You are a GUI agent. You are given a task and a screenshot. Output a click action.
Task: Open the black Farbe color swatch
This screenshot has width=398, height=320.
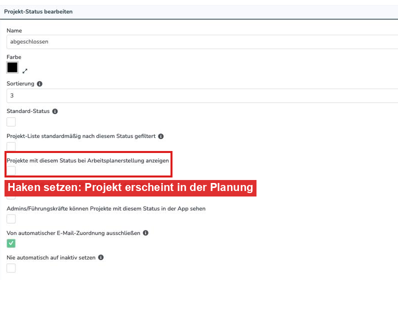[x=12, y=67]
